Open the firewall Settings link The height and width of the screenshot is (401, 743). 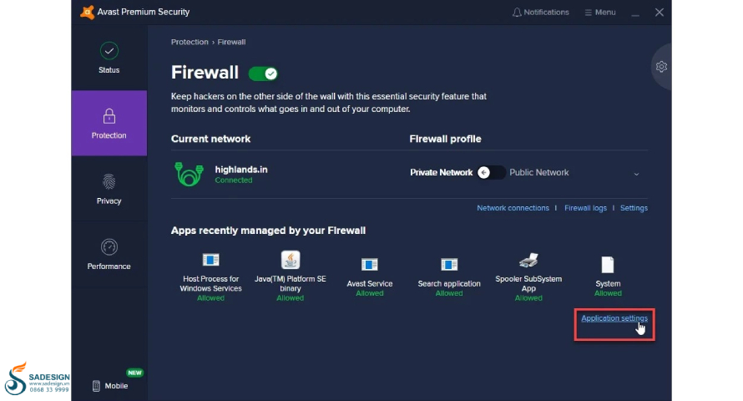634,208
